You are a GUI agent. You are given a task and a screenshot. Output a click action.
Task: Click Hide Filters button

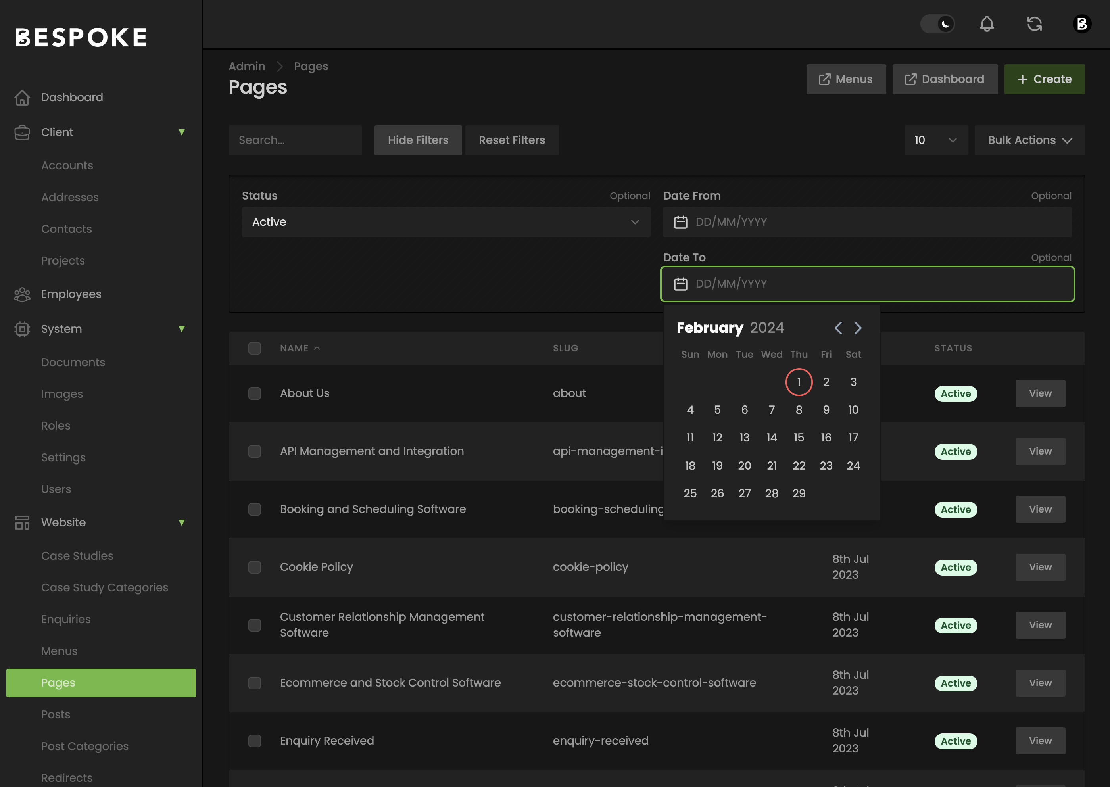(418, 140)
